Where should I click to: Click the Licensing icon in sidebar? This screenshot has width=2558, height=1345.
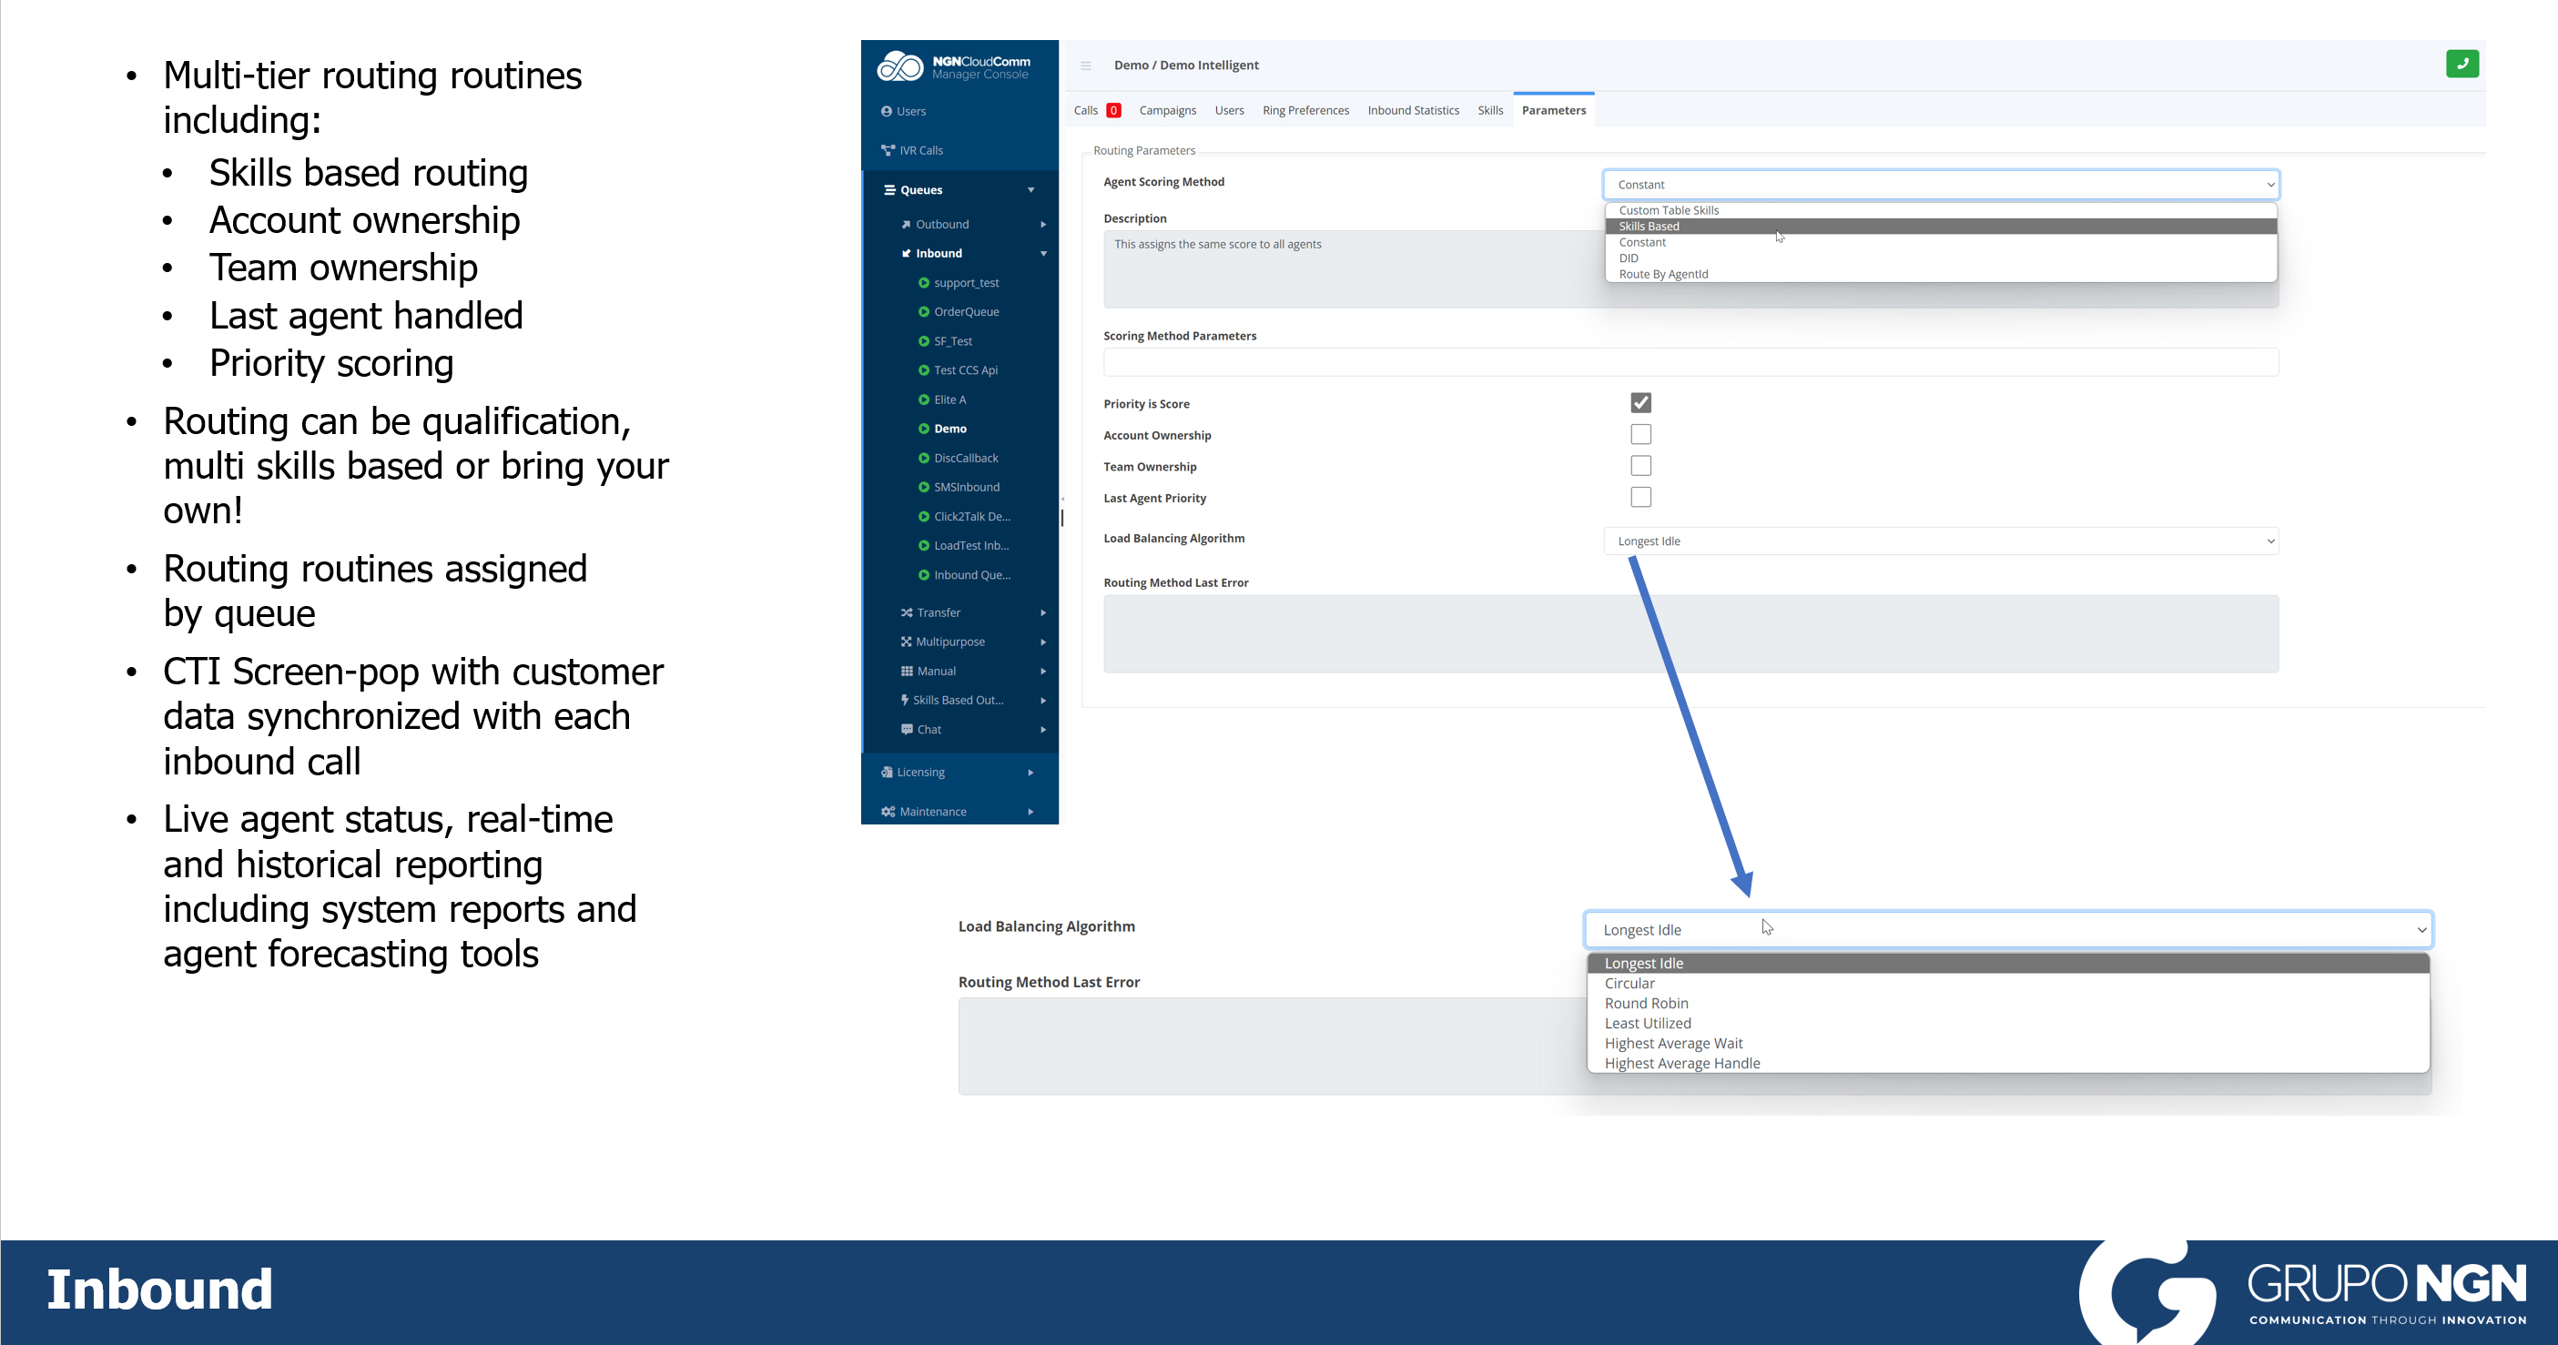(x=886, y=773)
